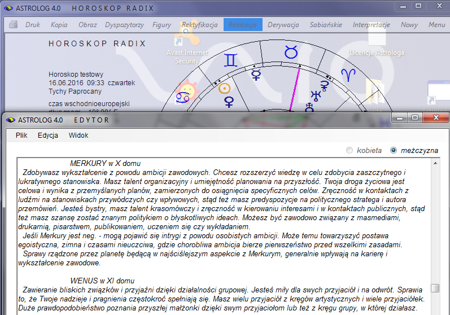
Task: Select the highlighted Relokacja item
Action: tap(243, 25)
